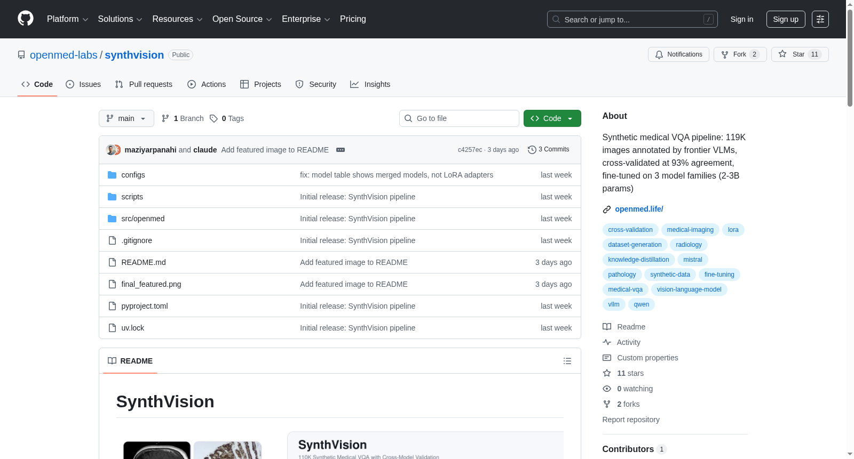Click the link icon beside openmed.life
This screenshot has width=854, height=459.
(x=607, y=210)
